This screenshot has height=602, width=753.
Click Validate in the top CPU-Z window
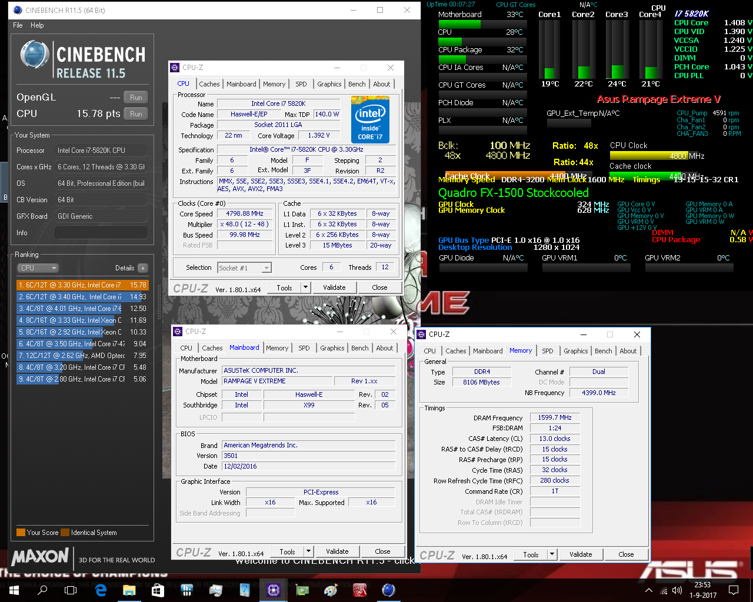334,287
